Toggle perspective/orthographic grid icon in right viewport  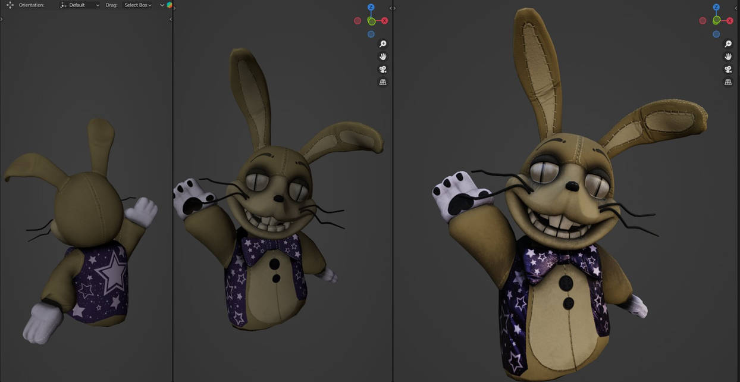(728, 82)
